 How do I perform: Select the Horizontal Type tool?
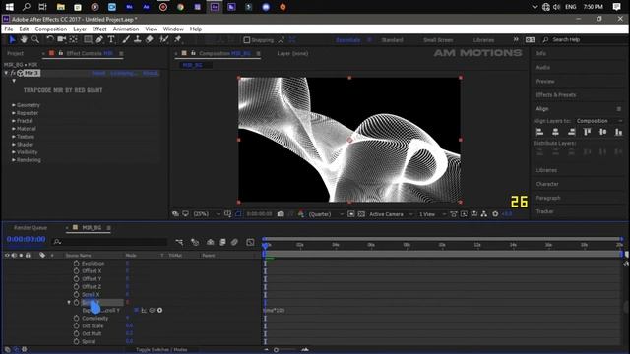pos(111,39)
